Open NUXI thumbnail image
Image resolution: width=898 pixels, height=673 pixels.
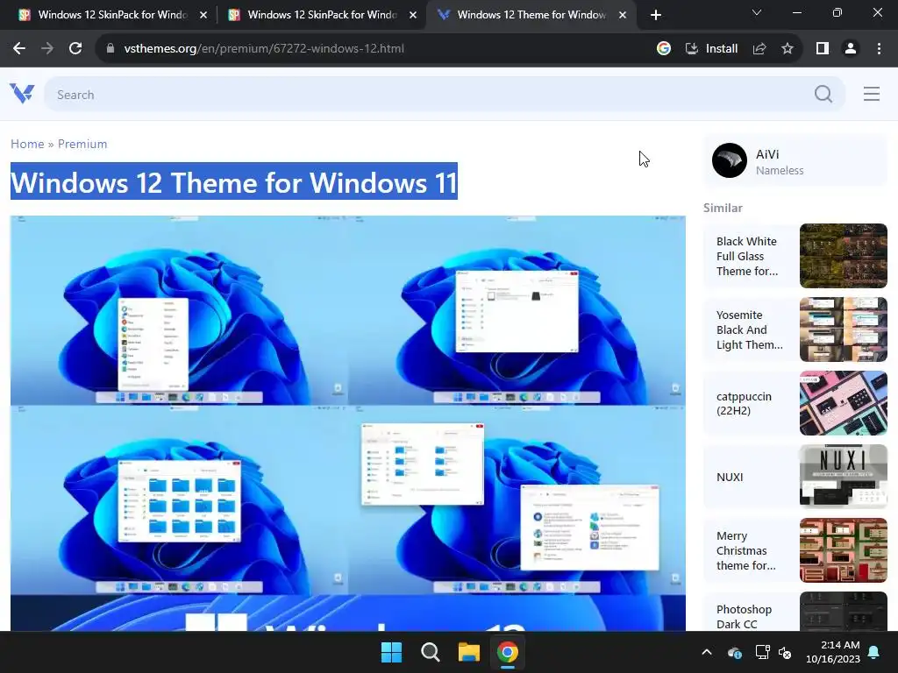click(x=843, y=476)
